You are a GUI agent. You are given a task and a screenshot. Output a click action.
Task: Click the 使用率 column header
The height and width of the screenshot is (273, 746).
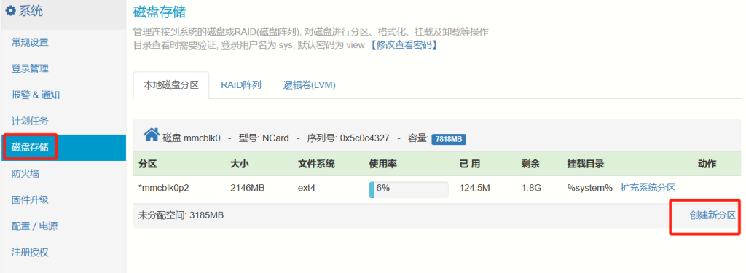pyautogui.click(x=383, y=164)
